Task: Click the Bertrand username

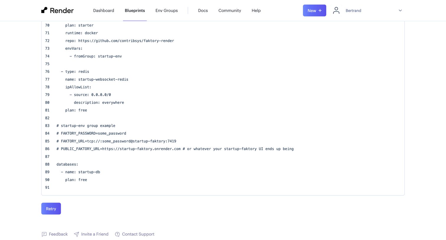Action: [x=353, y=11]
